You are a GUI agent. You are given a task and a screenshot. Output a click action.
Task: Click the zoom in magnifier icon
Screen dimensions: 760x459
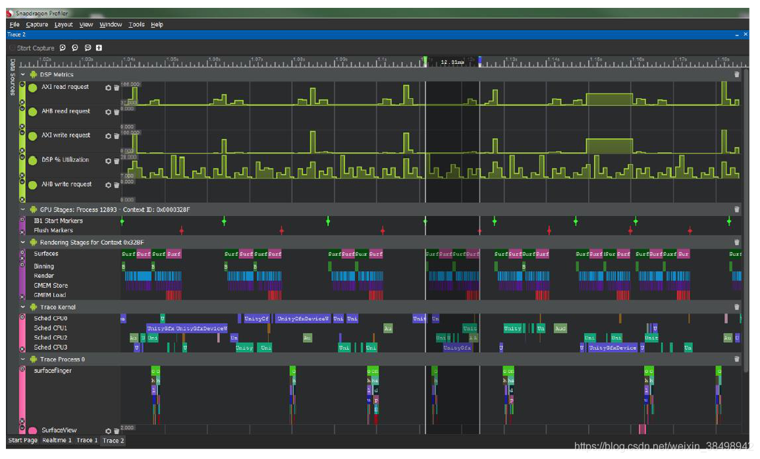(x=63, y=47)
